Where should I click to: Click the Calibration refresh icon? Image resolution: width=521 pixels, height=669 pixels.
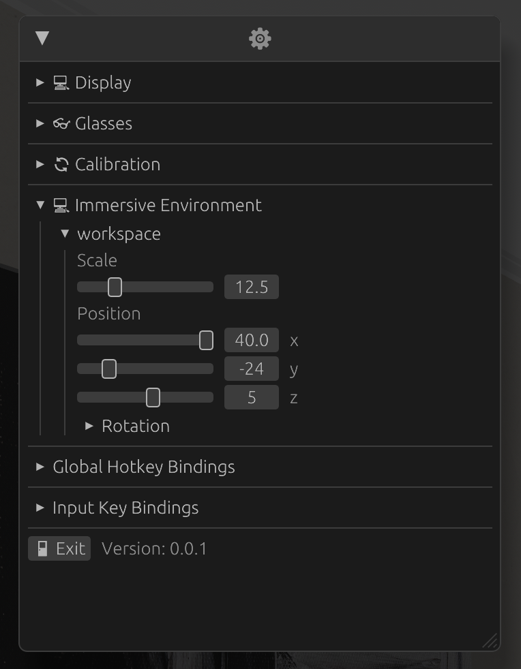[61, 164]
